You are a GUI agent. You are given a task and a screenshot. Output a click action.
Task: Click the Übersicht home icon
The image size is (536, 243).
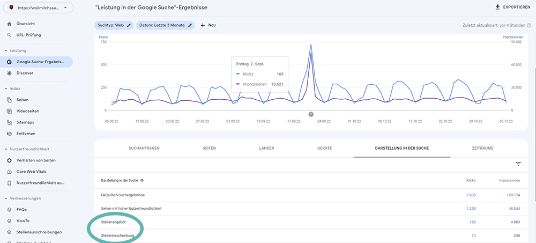click(10, 24)
